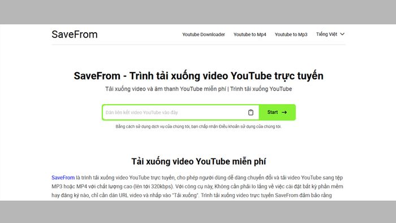
Task: Click the green Start button
Action: [277, 113]
